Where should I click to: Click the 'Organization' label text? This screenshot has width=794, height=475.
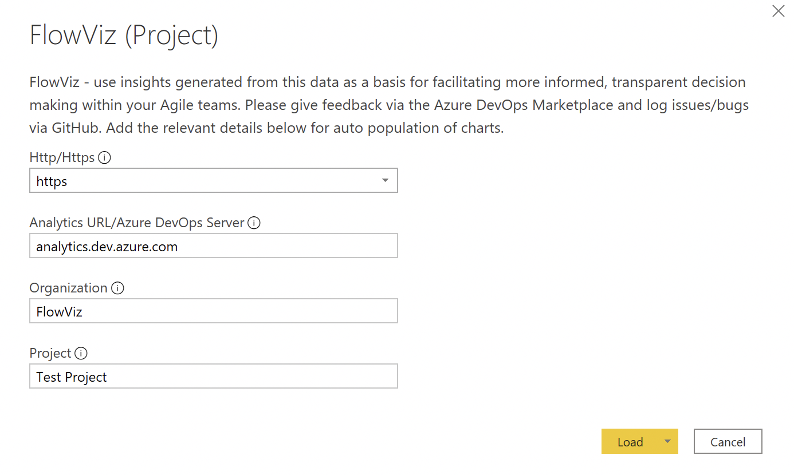68,288
